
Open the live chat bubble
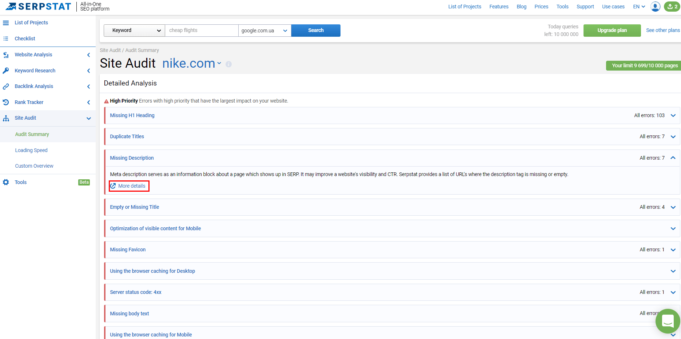[x=668, y=321]
